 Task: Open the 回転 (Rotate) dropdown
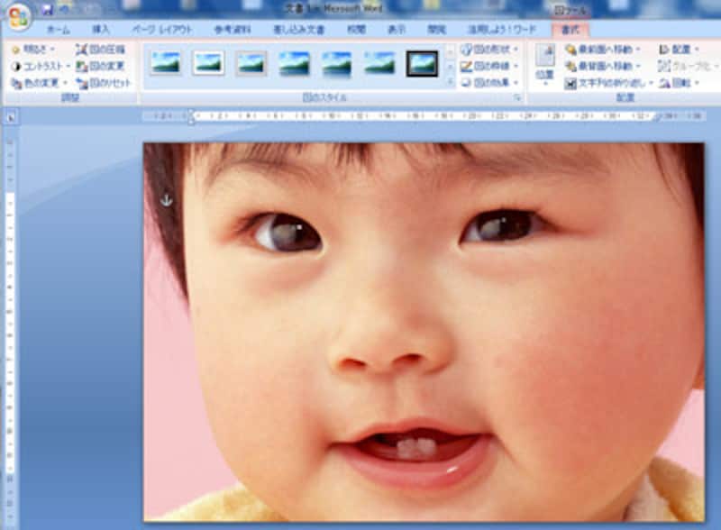(679, 83)
